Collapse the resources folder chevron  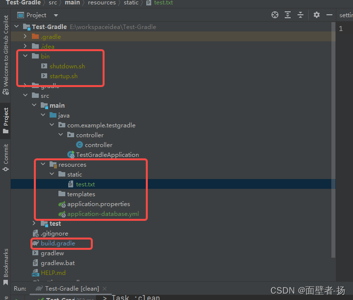pos(43,164)
